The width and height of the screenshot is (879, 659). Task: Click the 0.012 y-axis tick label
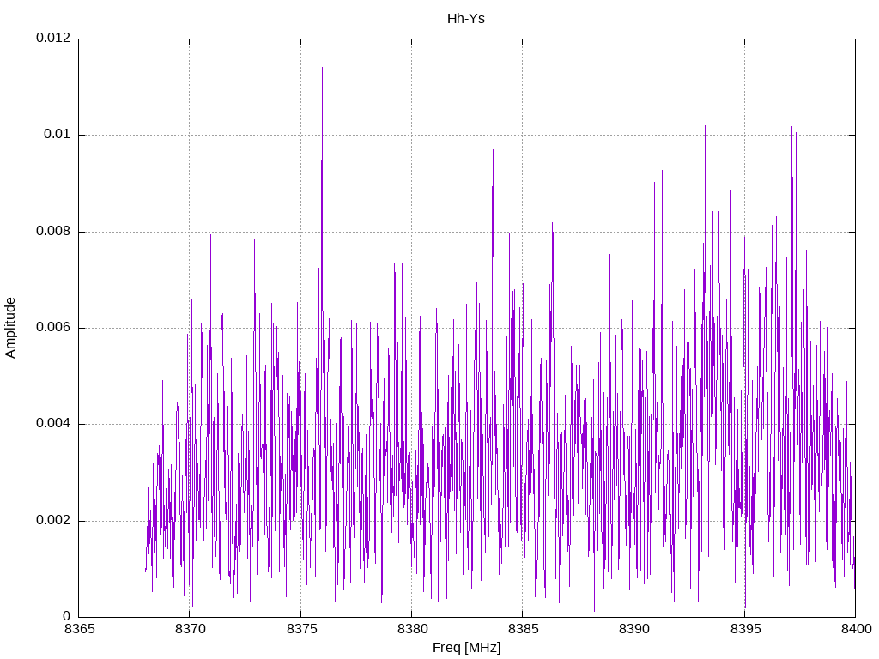click(x=54, y=38)
